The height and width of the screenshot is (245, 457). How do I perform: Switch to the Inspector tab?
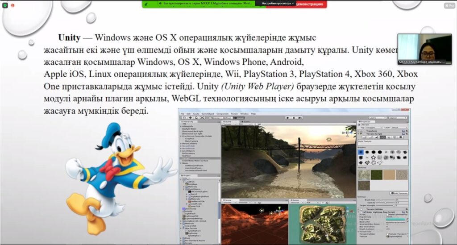pos(366,122)
